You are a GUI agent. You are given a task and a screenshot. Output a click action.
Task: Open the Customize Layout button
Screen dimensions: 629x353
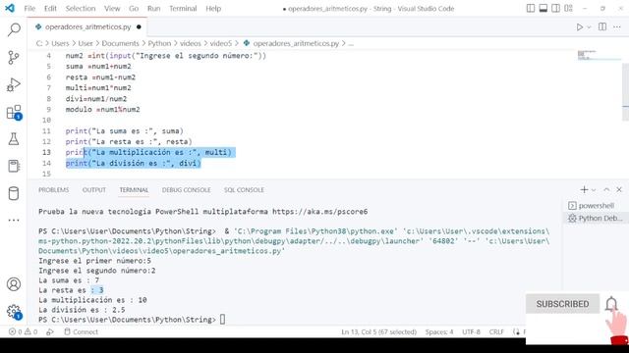pos(568,8)
